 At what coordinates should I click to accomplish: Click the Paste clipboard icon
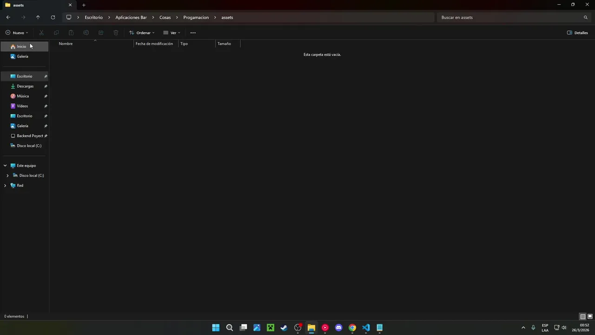(71, 33)
